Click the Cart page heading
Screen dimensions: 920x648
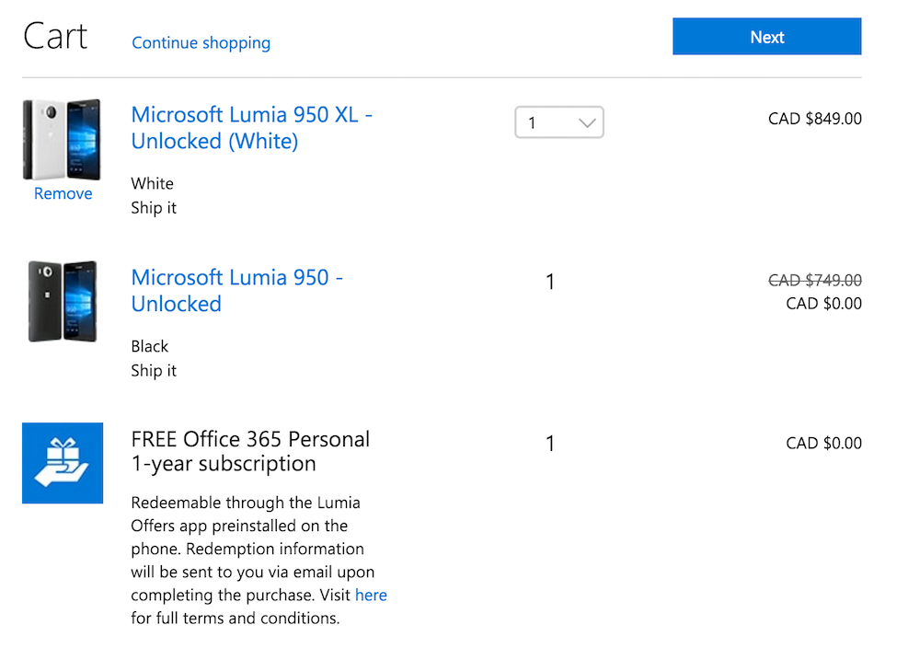click(55, 37)
